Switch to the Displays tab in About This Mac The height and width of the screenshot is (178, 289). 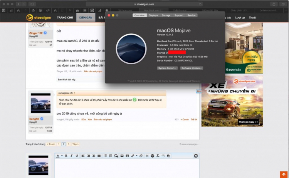pos(153,15)
